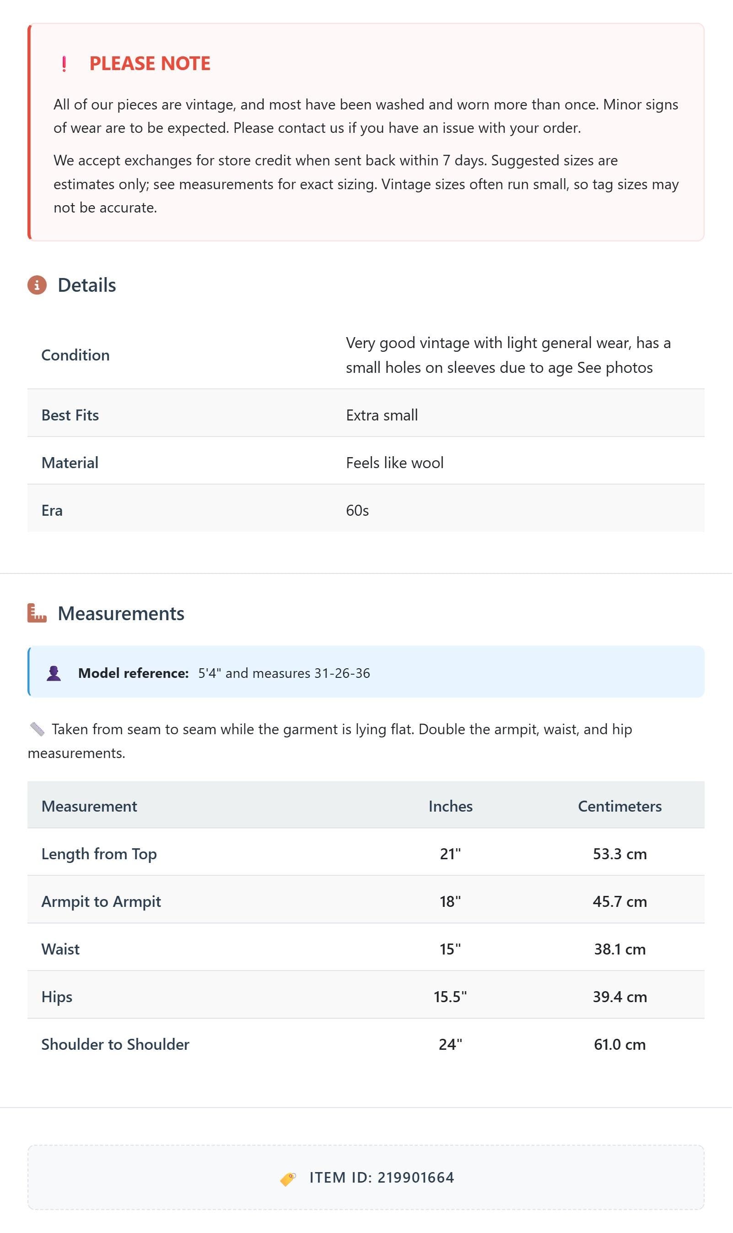Click the small ruler emoji before 'Taken from'
The width and height of the screenshot is (733, 1233).
pyautogui.click(x=37, y=729)
